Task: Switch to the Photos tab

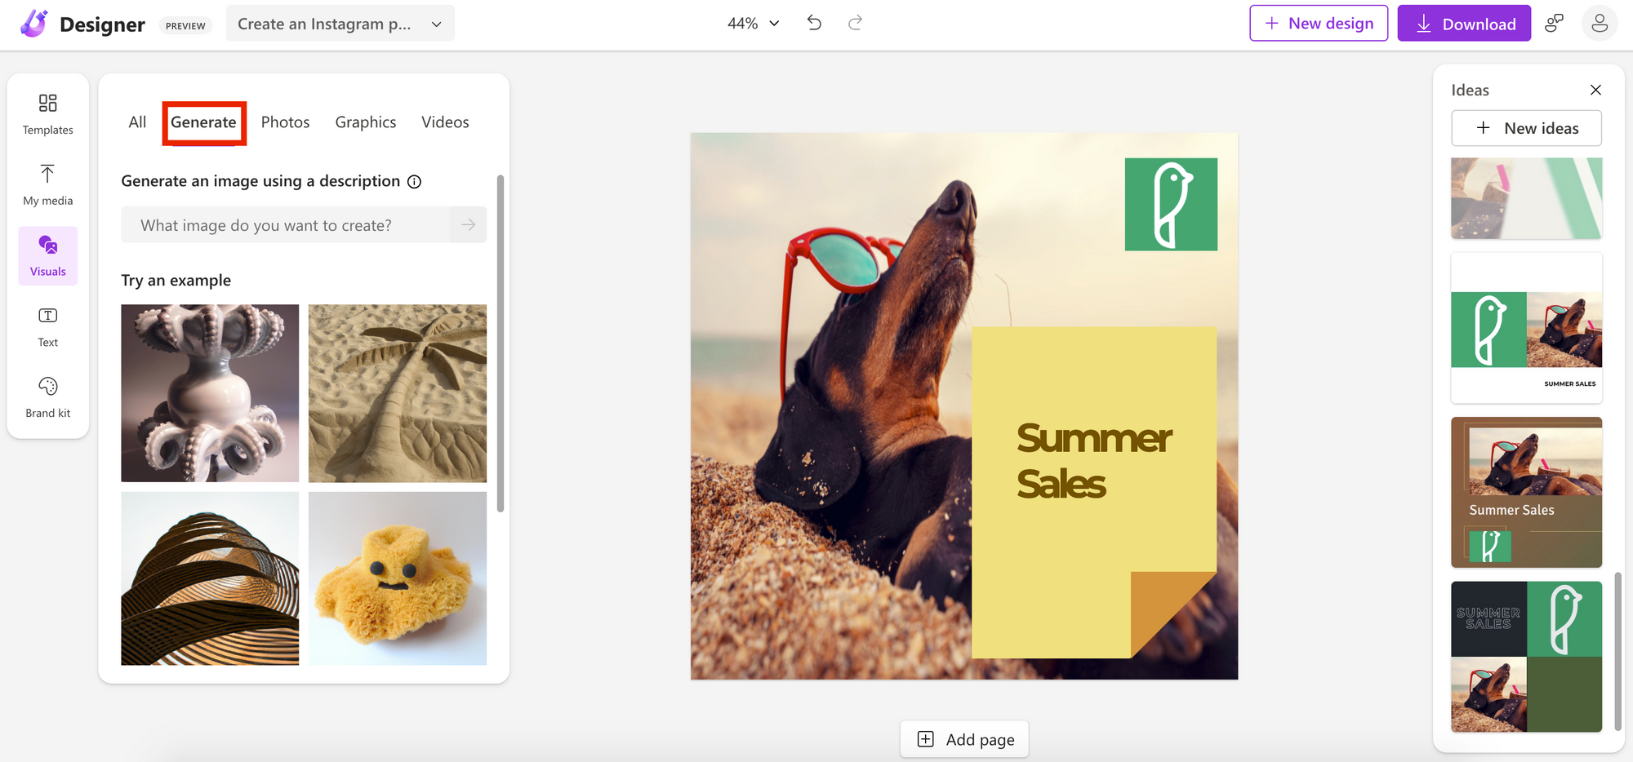Action: pyautogui.click(x=285, y=122)
